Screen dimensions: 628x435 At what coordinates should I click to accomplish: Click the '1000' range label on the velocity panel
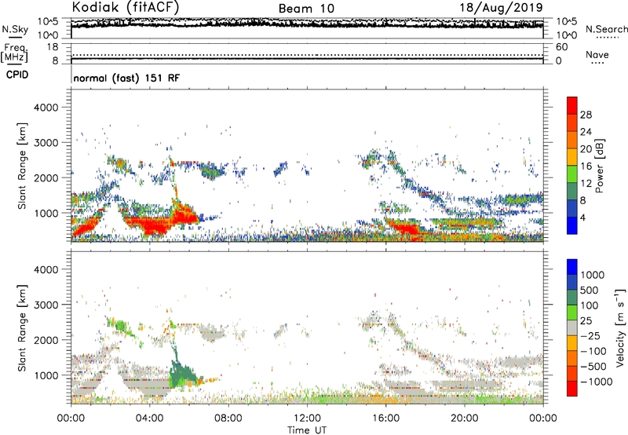click(x=46, y=375)
